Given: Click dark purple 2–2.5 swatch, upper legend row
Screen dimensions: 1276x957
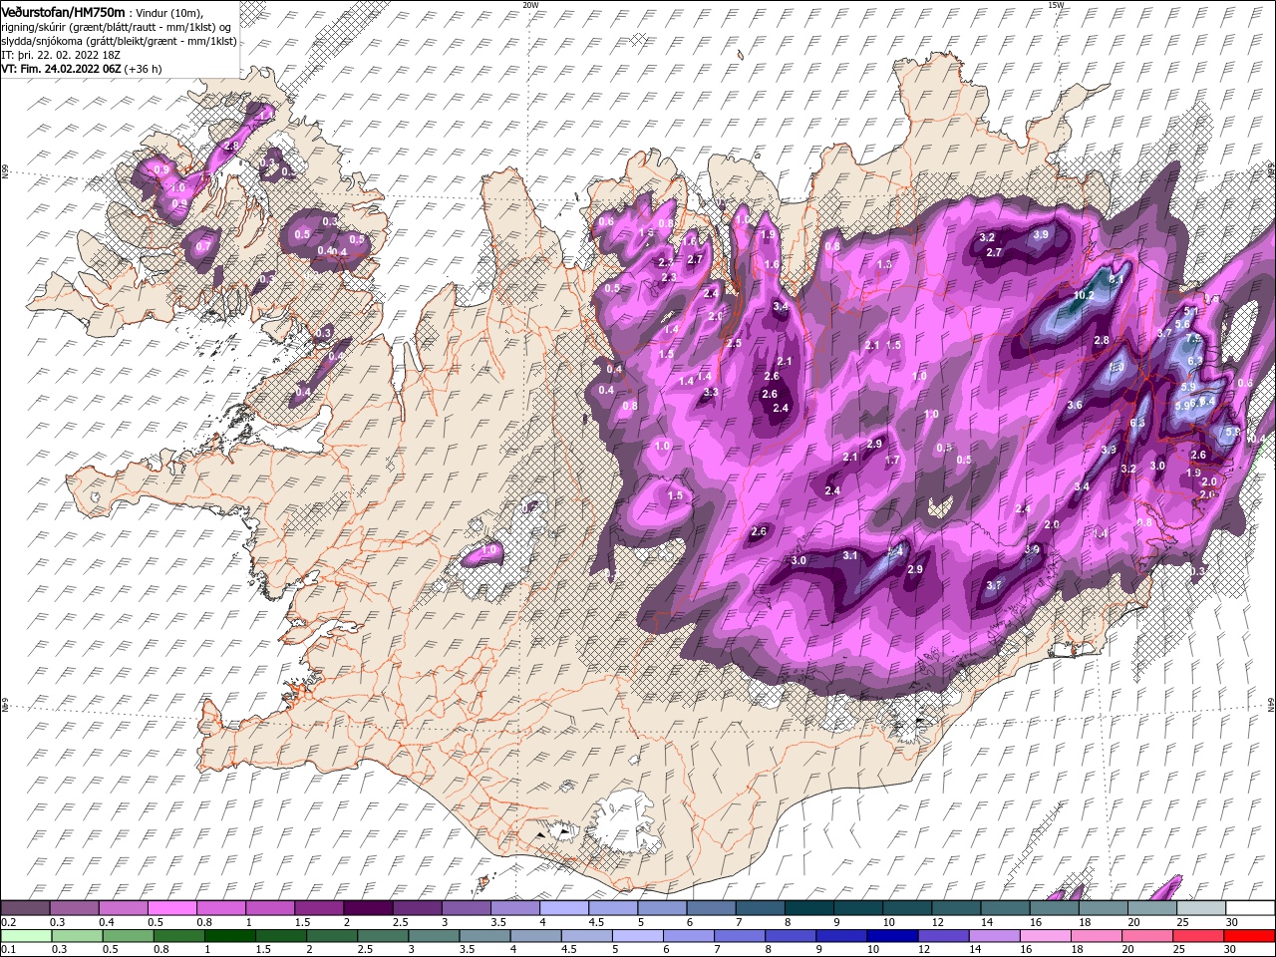Looking at the screenshot, I should point(369,909).
